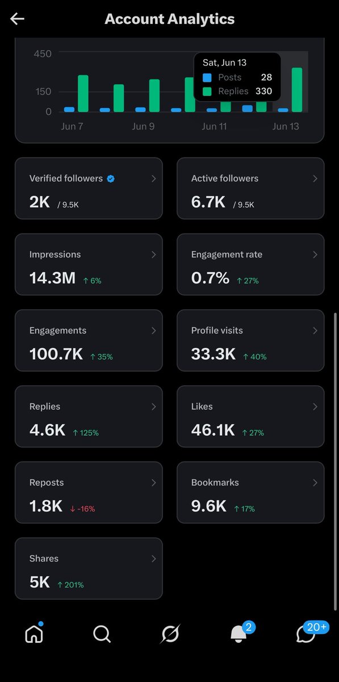Open the Home tab icon

35,633
